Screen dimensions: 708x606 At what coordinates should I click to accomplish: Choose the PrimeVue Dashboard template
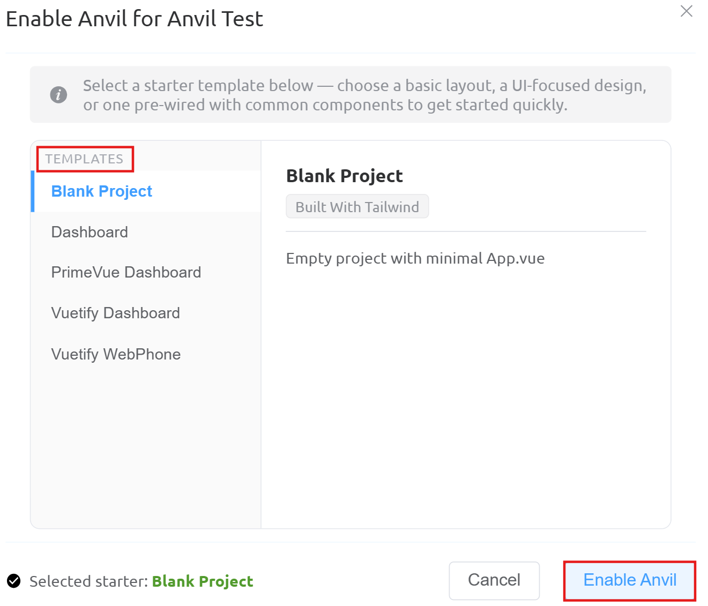[x=126, y=272]
